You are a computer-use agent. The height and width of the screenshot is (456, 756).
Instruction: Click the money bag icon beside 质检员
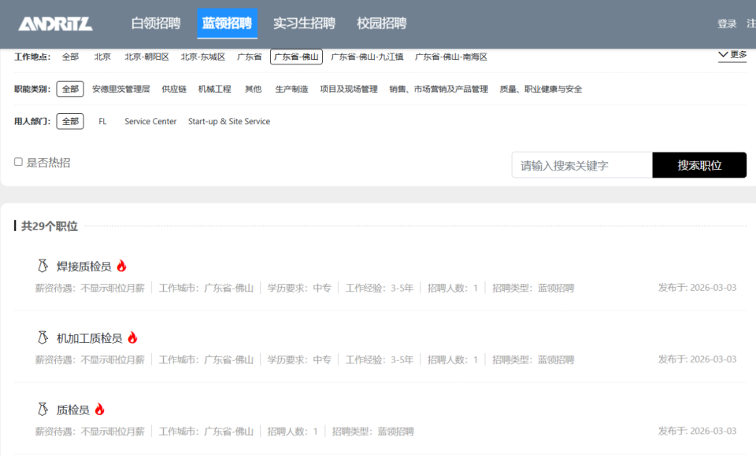click(x=43, y=408)
